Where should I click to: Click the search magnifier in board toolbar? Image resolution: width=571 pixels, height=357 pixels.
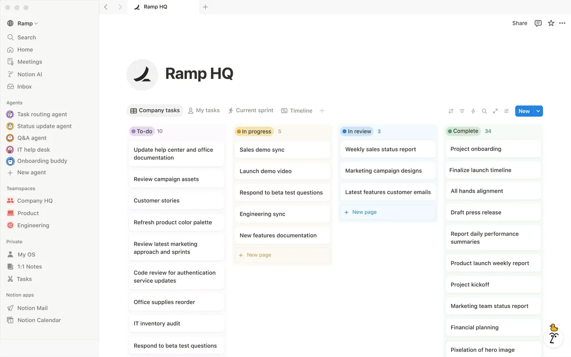pyautogui.click(x=484, y=111)
